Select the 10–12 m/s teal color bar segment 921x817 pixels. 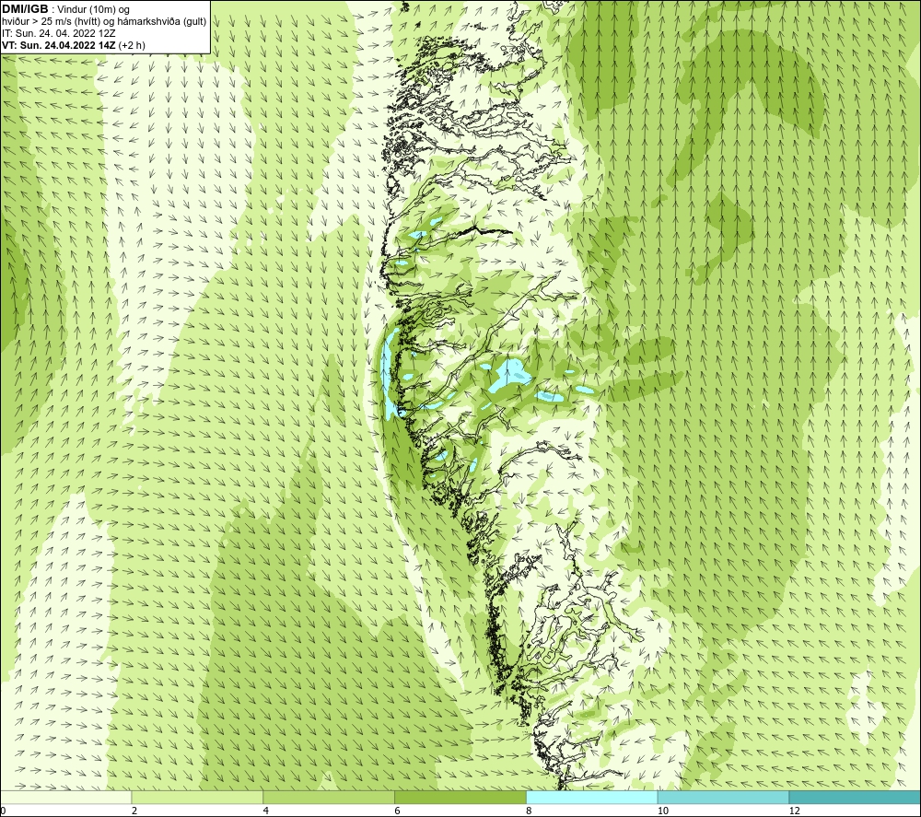pos(724,797)
